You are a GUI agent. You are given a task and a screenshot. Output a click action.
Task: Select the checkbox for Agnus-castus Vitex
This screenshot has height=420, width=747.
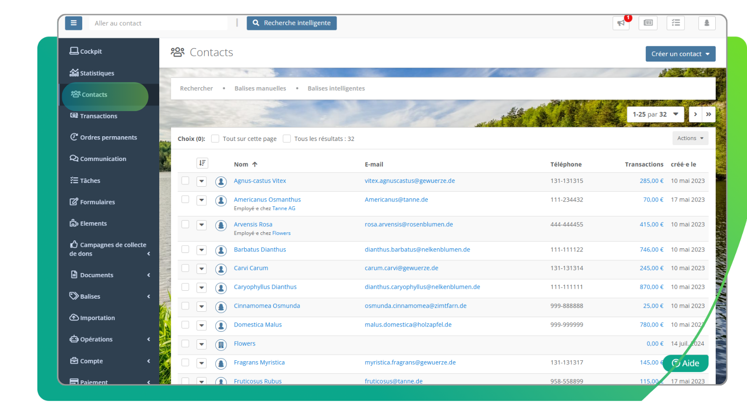click(185, 181)
